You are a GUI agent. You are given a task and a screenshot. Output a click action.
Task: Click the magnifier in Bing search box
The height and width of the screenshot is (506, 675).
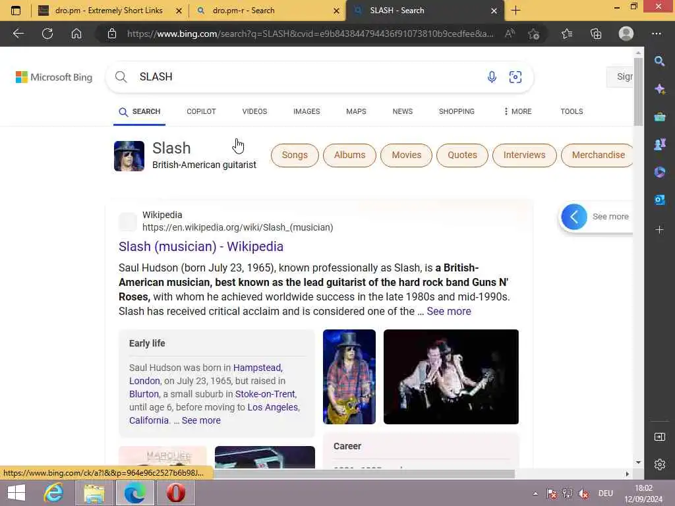[121, 77]
